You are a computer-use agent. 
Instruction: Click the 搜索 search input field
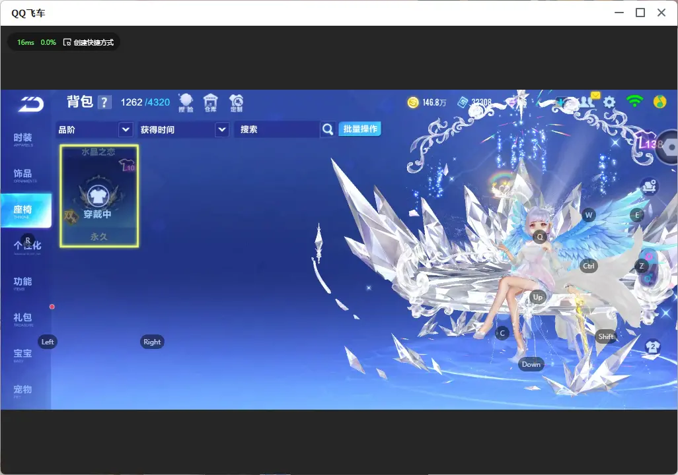pyautogui.click(x=277, y=129)
